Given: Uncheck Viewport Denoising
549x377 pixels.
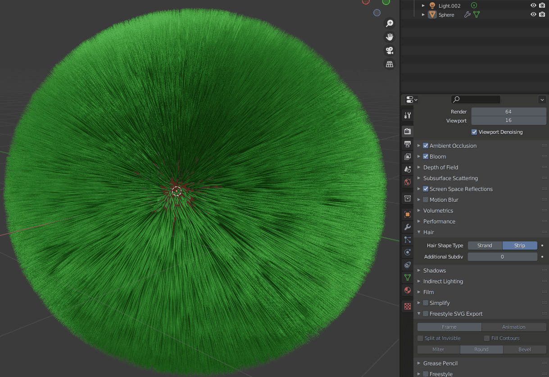Looking at the screenshot, I should click(x=474, y=132).
